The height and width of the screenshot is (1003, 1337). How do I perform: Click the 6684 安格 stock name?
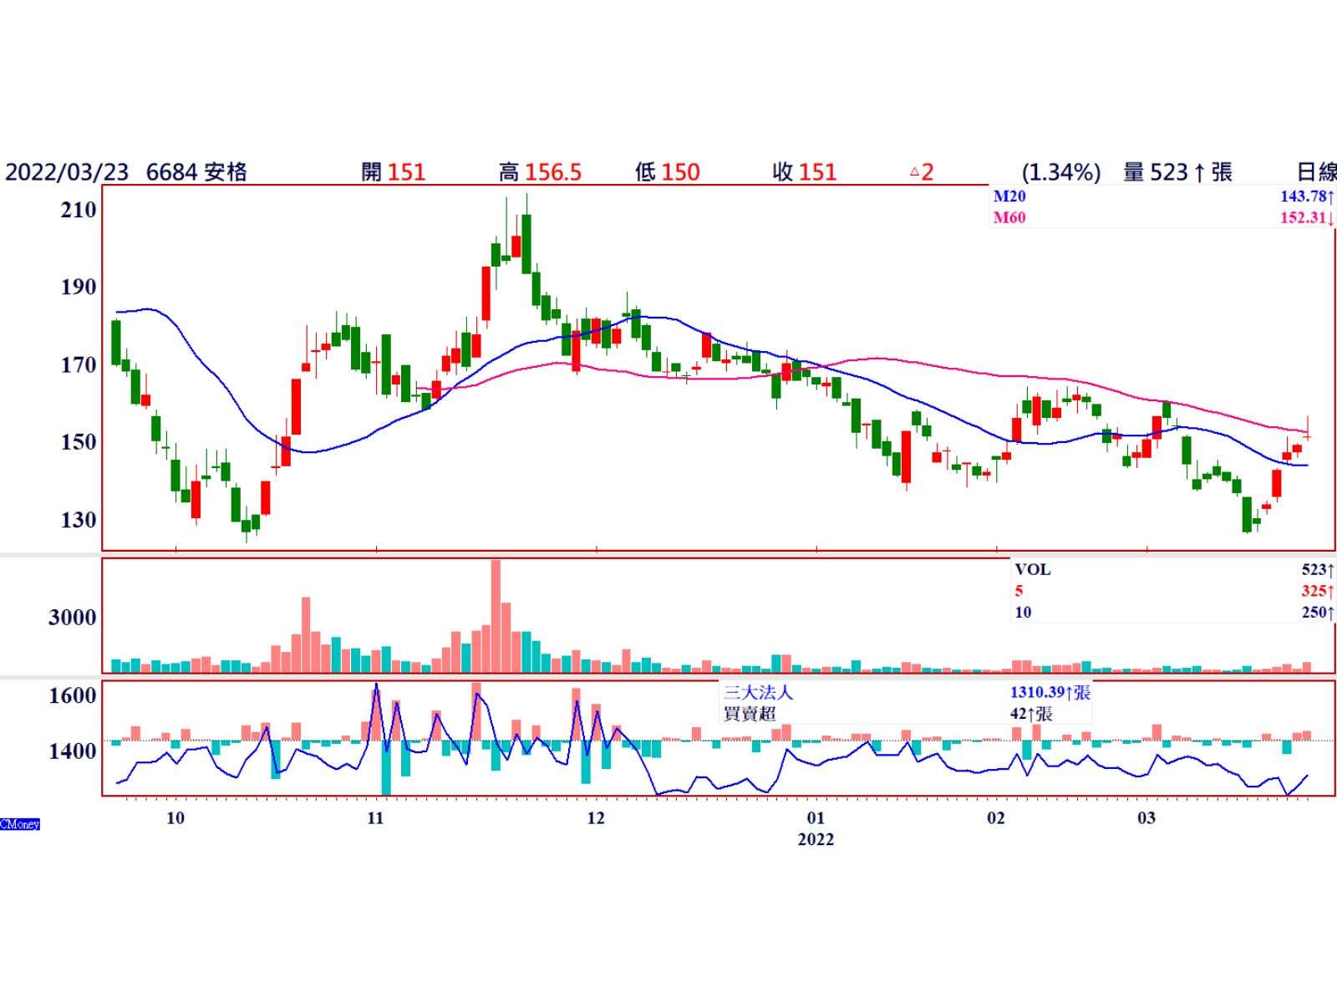coord(196,172)
